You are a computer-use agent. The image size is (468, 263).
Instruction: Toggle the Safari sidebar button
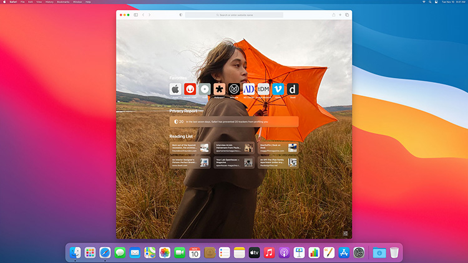136,15
